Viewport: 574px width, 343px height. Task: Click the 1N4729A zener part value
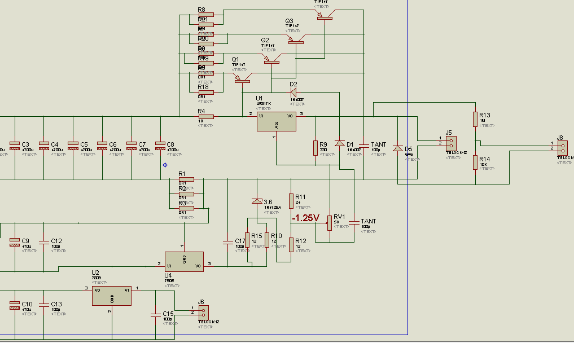(x=273, y=208)
